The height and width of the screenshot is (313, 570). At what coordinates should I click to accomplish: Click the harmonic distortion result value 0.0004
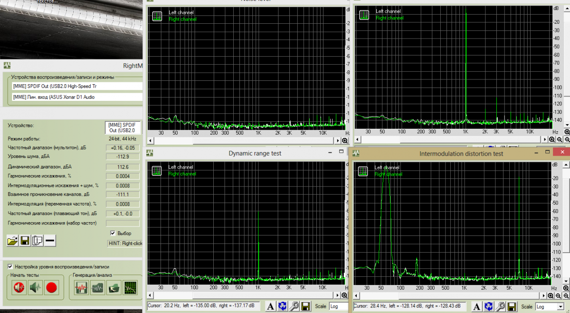[x=123, y=176]
